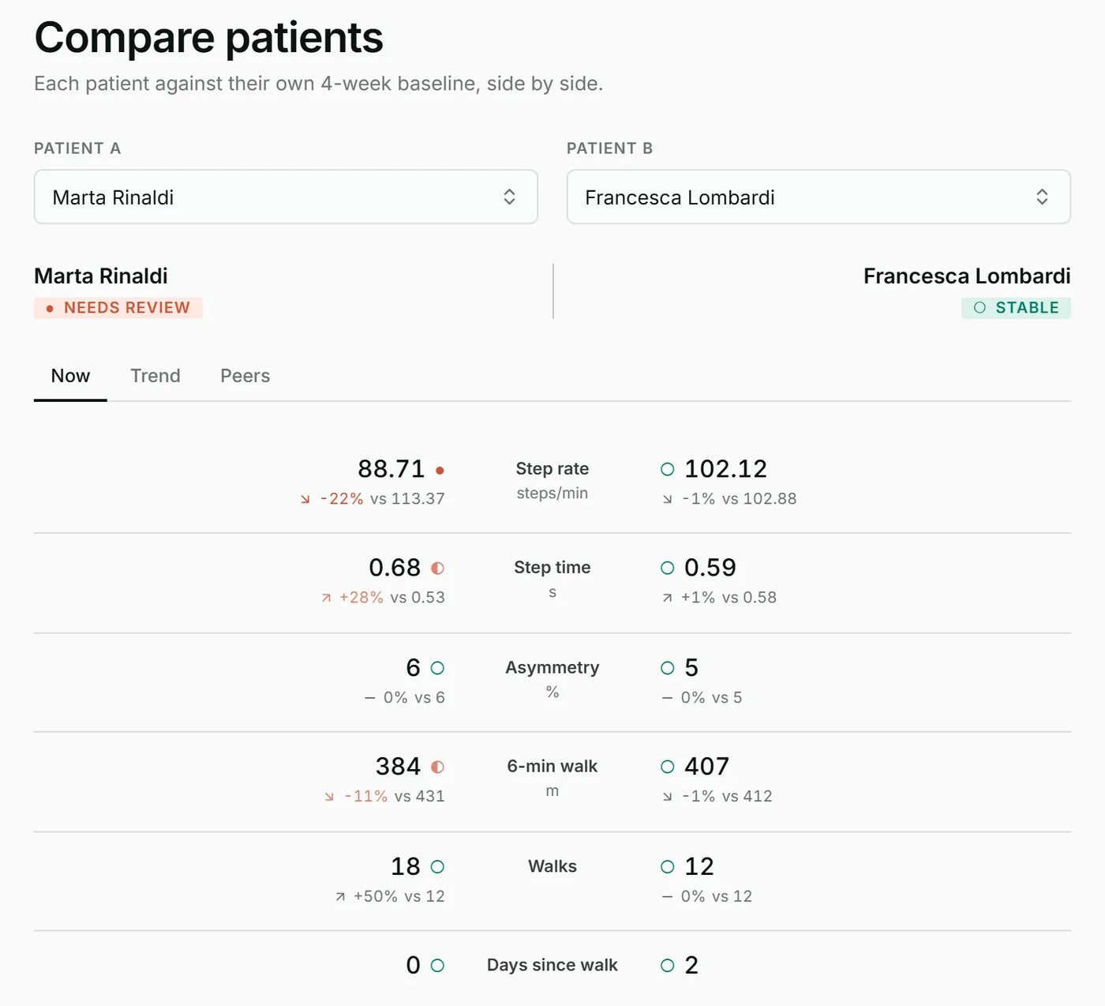Click the red status dot beside 88.71
The height and width of the screenshot is (1006, 1105).
click(x=440, y=470)
